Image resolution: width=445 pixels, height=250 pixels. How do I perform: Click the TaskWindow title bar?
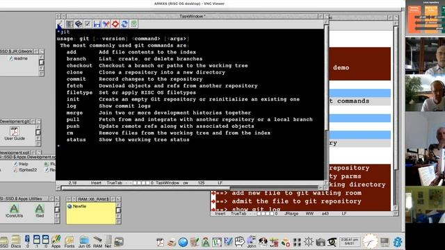click(x=192, y=17)
